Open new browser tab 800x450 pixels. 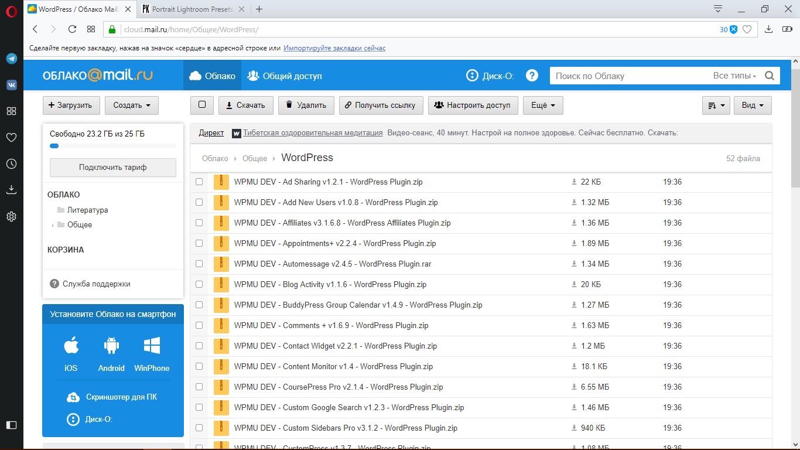click(x=259, y=9)
